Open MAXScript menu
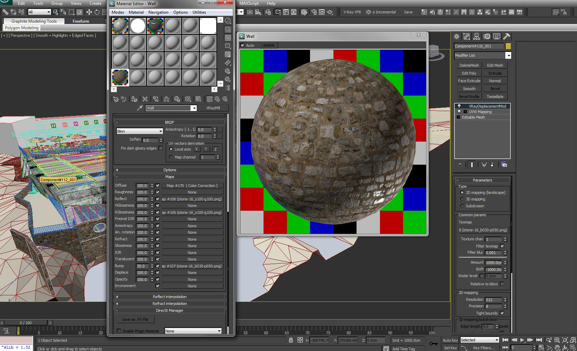Image resolution: width=577 pixels, height=351 pixels. 249,3
